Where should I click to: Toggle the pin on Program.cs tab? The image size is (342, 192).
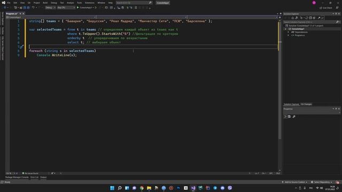(x=20, y=14)
